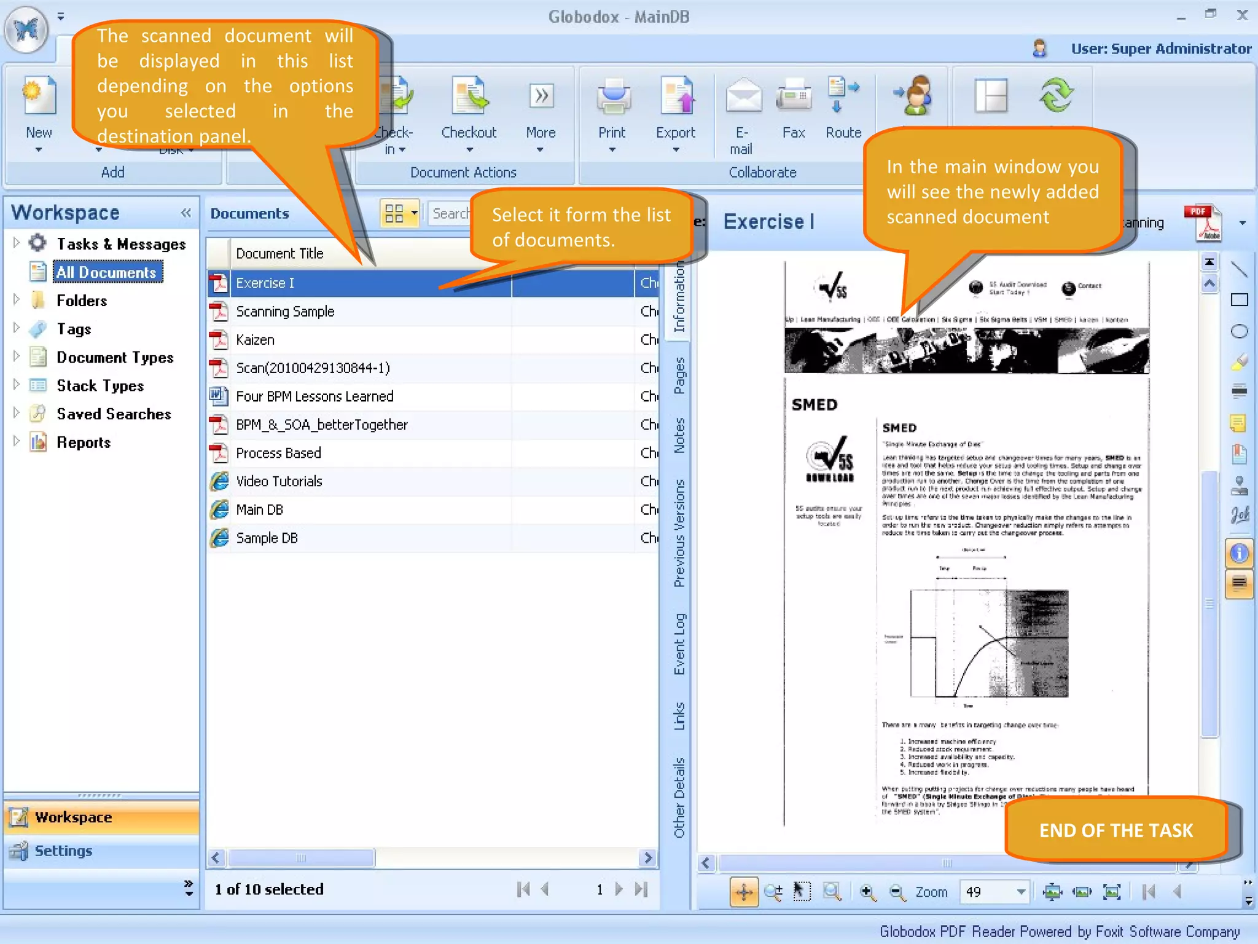Select the pan hand tool
1258x944 pixels.
pos(743,892)
